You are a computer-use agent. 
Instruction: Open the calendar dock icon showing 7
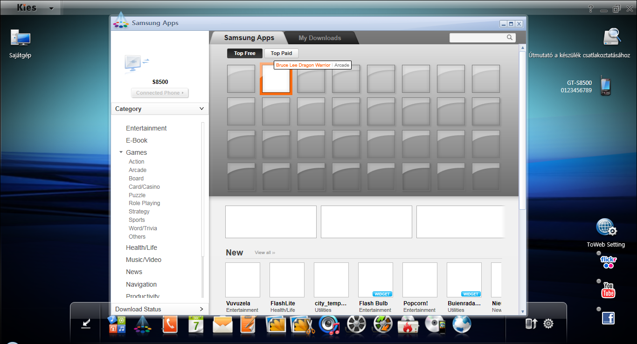[x=196, y=324]
